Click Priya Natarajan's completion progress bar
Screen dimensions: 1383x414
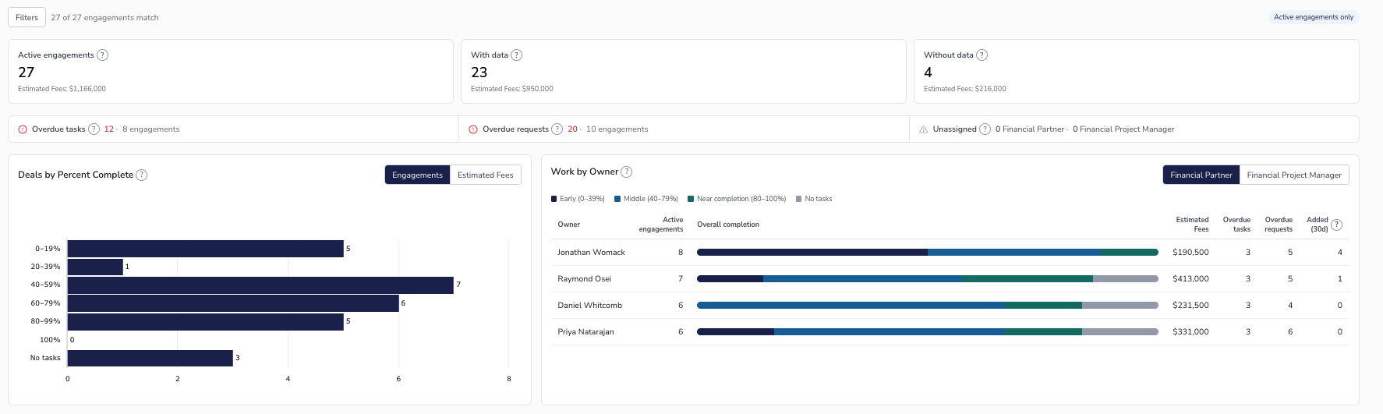[x=928, y=331]
